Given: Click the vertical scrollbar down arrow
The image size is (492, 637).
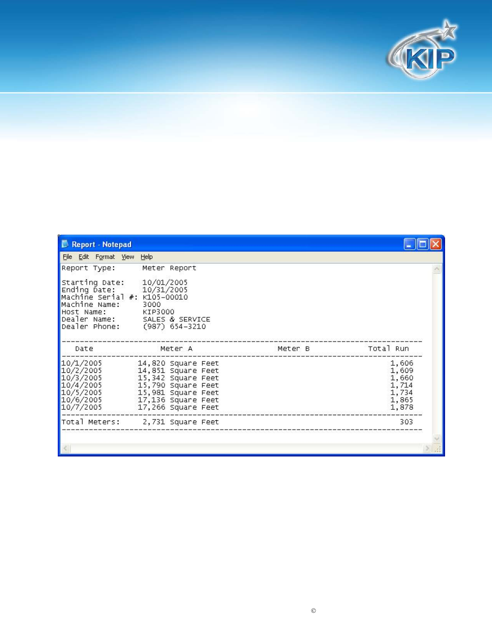Looking at the screenshot, I should tap(437, 439).
